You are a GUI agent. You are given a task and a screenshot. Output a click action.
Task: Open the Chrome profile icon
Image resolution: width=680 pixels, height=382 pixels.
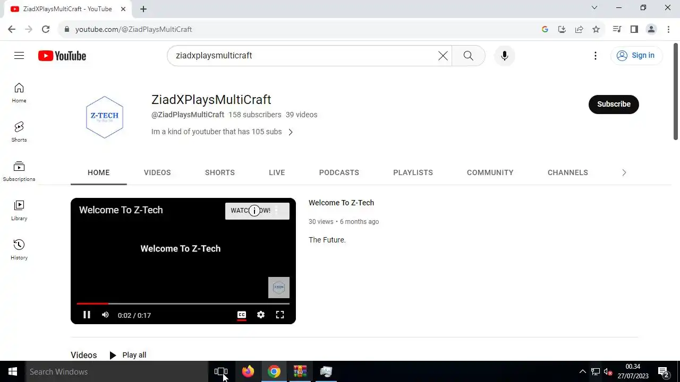point(651,29)
